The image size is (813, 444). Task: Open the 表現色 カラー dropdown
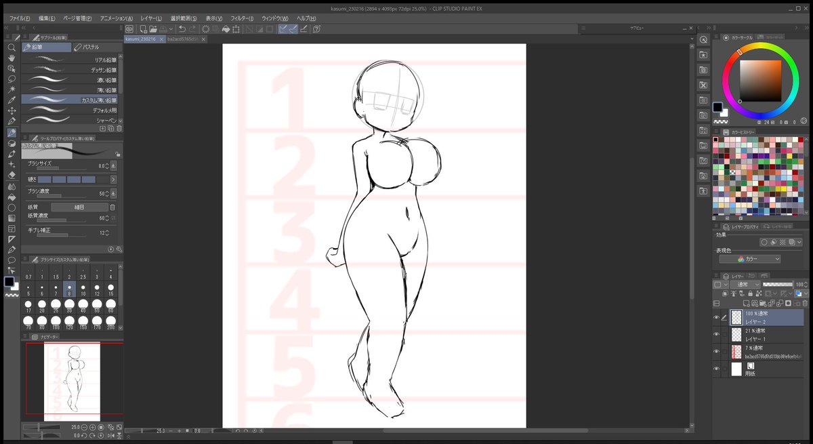coord(749,259)
